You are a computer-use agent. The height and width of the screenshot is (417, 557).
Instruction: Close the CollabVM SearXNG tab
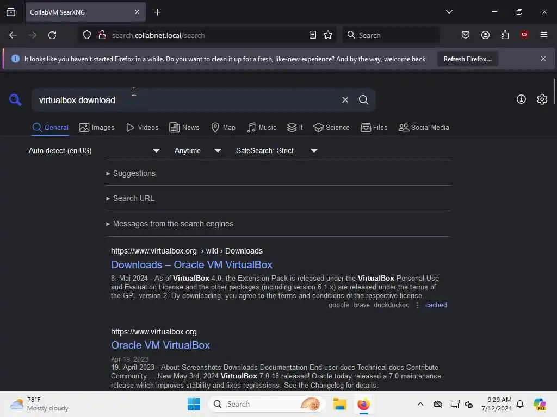tap(137, 12)
